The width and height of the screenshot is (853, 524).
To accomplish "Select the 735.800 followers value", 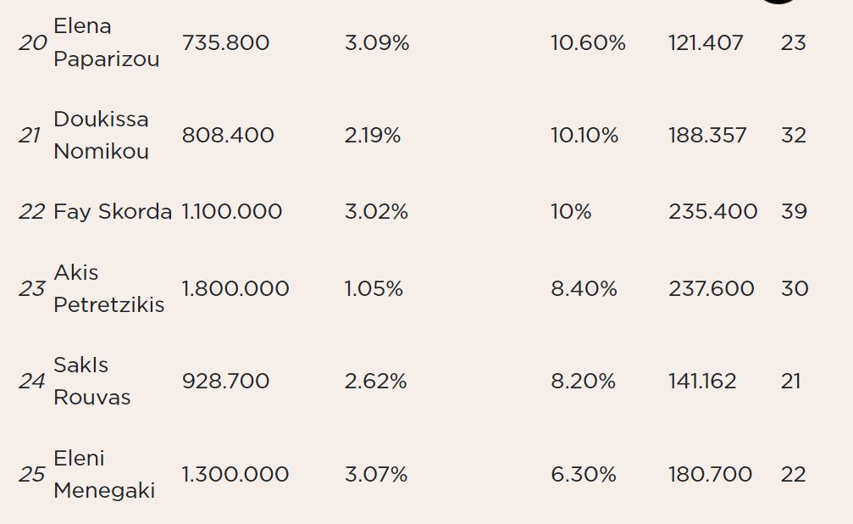I will (226, 43).
